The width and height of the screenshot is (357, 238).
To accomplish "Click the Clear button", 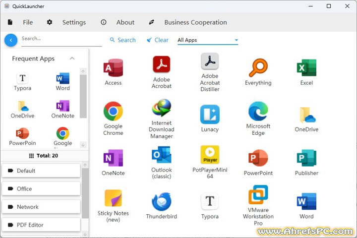I will 158,40.
